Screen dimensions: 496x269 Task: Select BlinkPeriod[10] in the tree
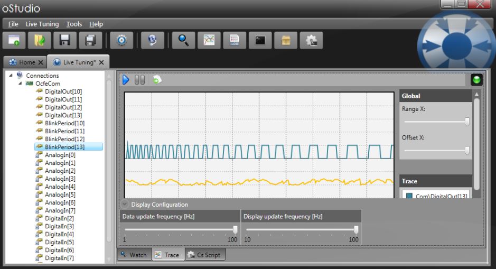tap(64, 123)
